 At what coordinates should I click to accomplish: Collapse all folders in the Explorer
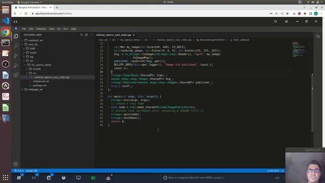click(86, 35)
